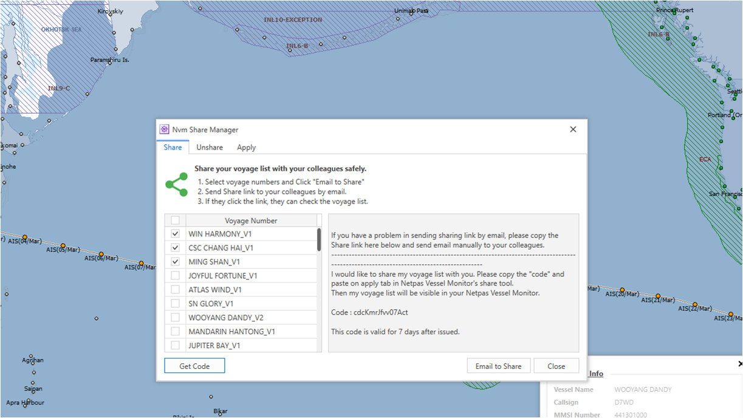Click the INL9-C zone label on map
This screenshot has width=743, height=418.
tap(59, 88)
